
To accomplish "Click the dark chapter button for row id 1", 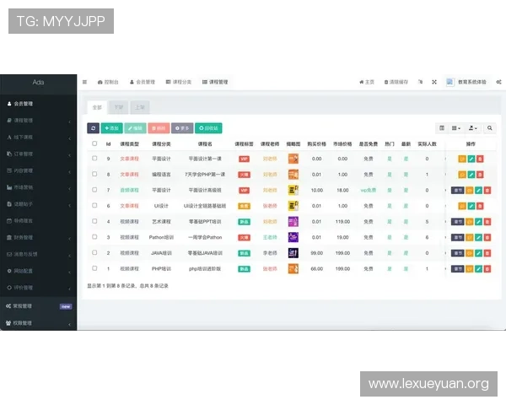I will (458, 268).
